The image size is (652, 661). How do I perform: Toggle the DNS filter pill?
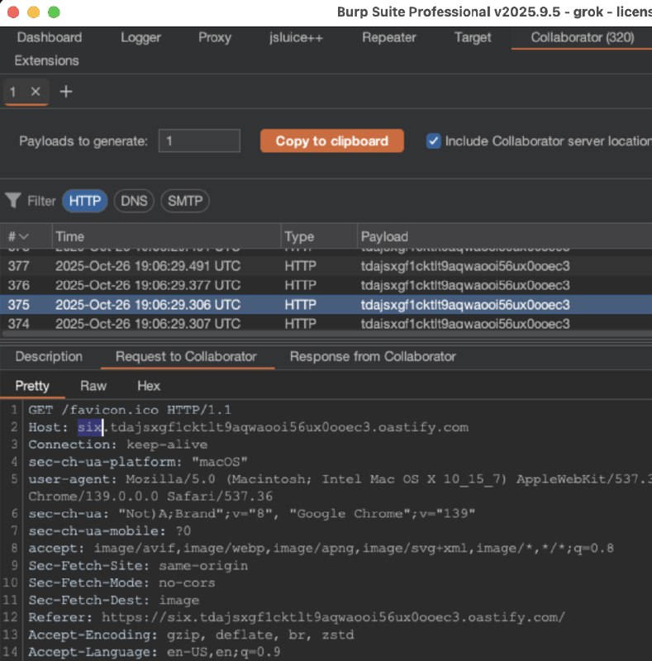point(134,201)
